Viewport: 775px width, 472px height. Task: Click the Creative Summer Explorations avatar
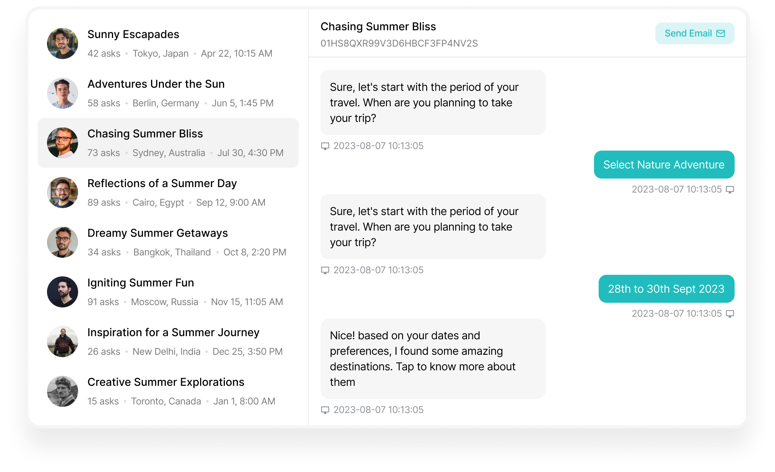click(x=63, y=391)
